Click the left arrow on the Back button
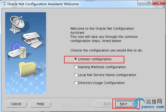 98,104
